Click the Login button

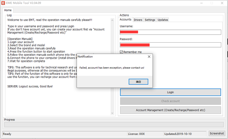click(x=170, y=92)
